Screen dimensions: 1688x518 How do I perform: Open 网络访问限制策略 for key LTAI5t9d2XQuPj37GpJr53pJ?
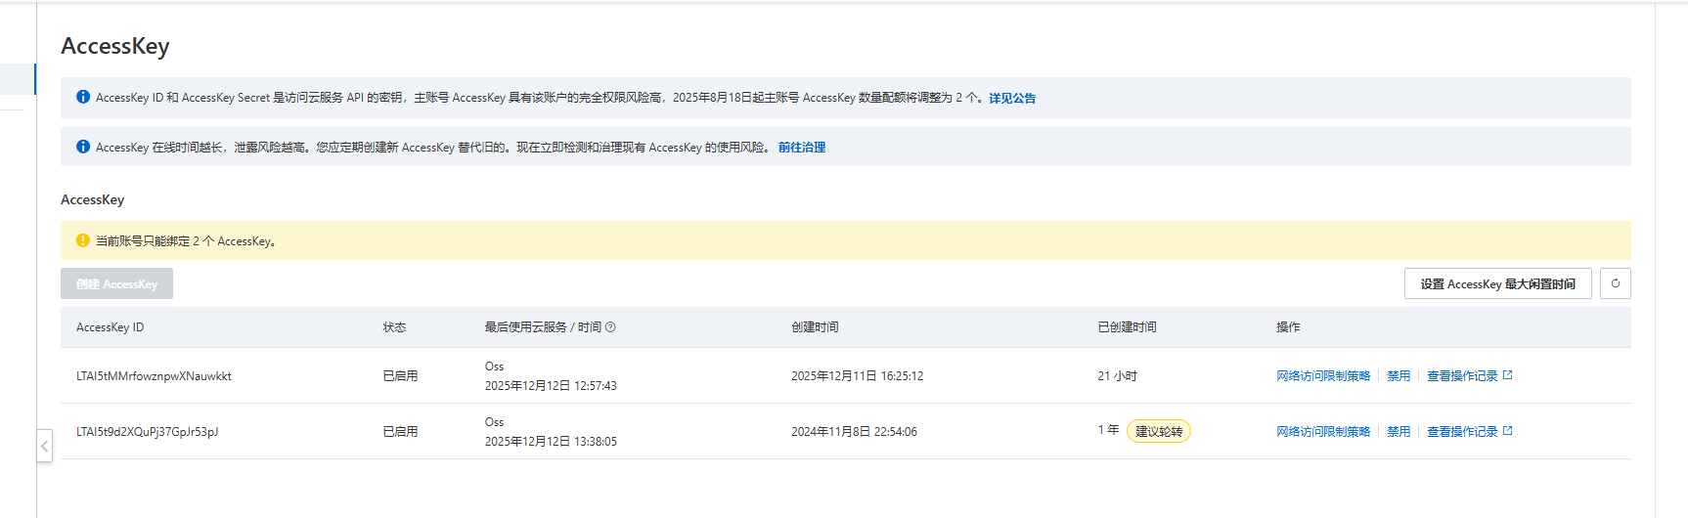[1322, 432]
